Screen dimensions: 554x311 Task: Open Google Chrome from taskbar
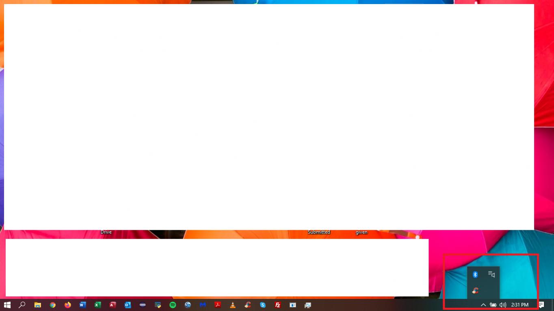[52, 305]
